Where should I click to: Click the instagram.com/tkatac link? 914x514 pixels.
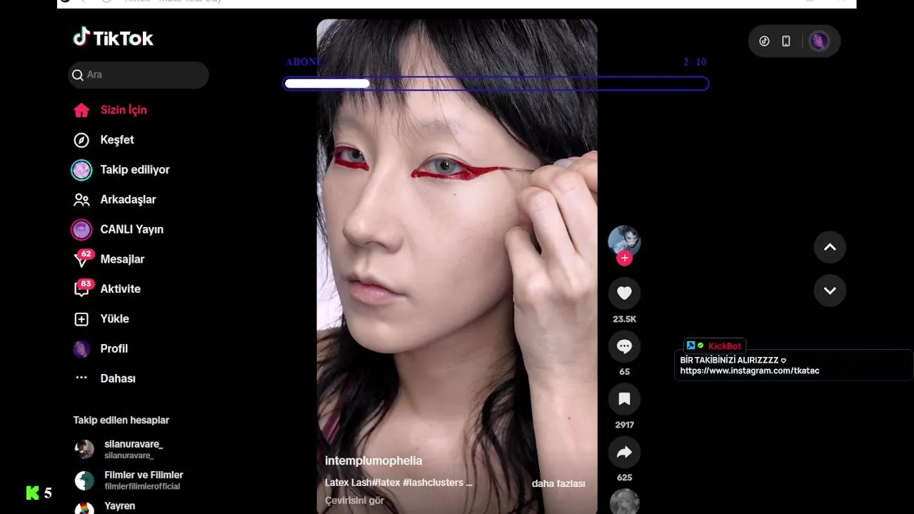click(750, 371)
